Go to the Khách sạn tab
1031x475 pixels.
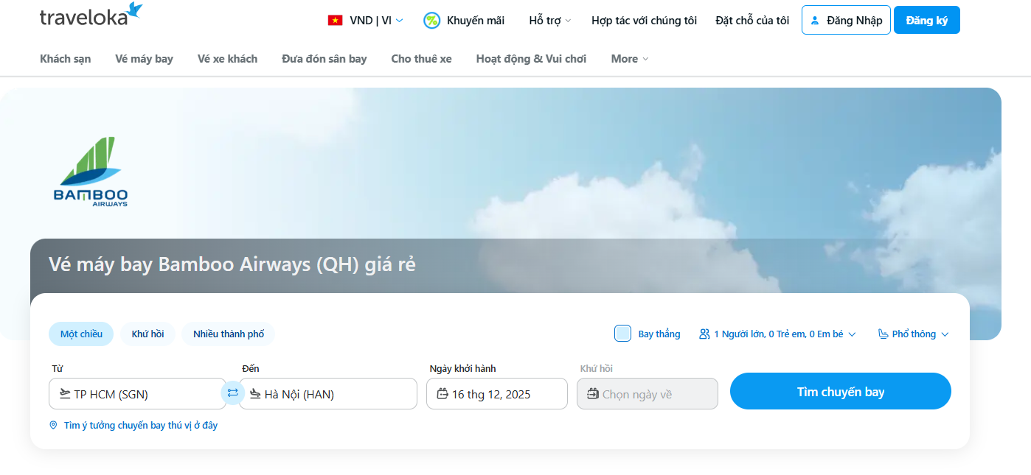[66, 59]
